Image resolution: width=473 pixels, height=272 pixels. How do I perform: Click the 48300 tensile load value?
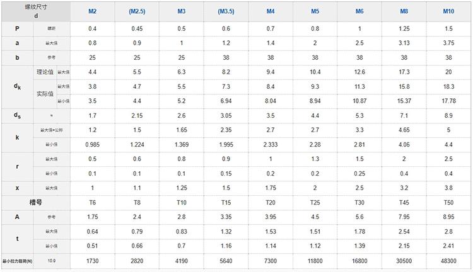tap(448, 260)
